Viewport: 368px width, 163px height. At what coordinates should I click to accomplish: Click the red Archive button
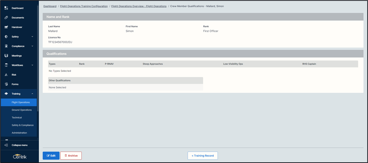coord(71,156)
